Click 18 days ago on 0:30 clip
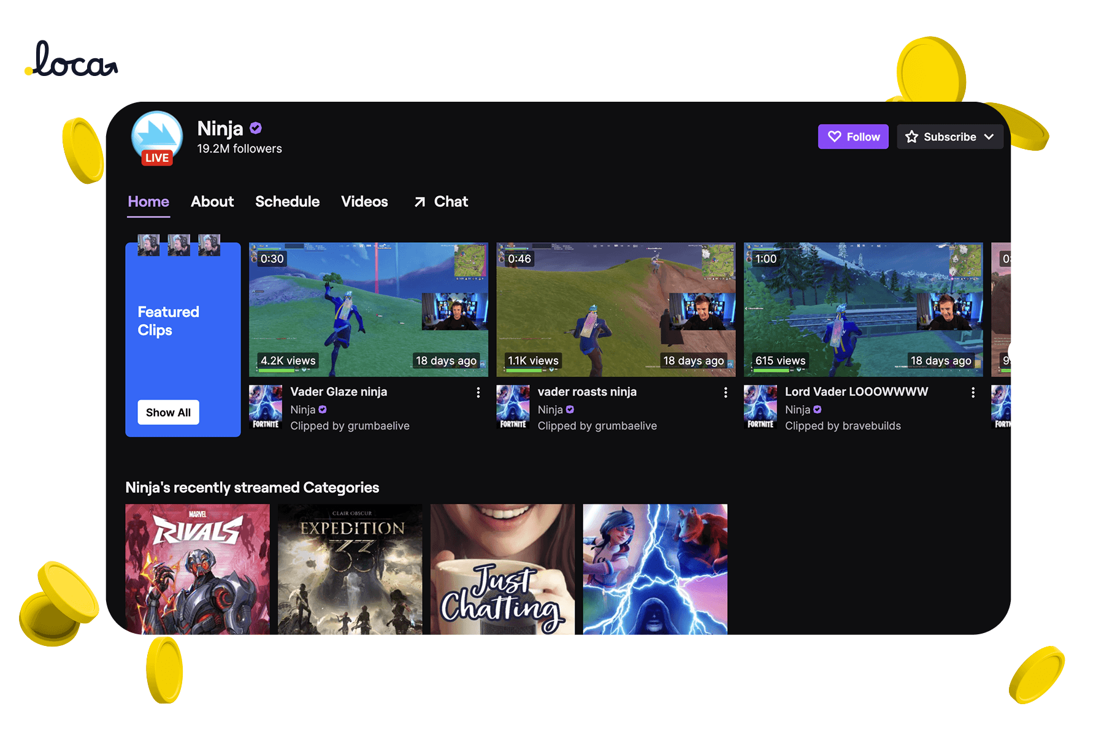Viewport: 1104px width, 736px height. coord(446,361)
